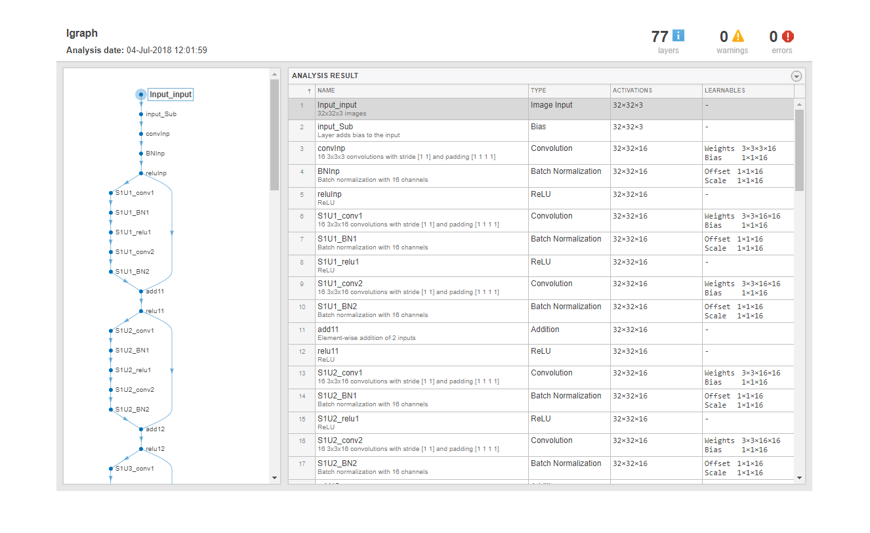The width and height of the screenshot is (870, 533).
Task: Click the table scroll down arrow
Action: [x=799, y=478]
